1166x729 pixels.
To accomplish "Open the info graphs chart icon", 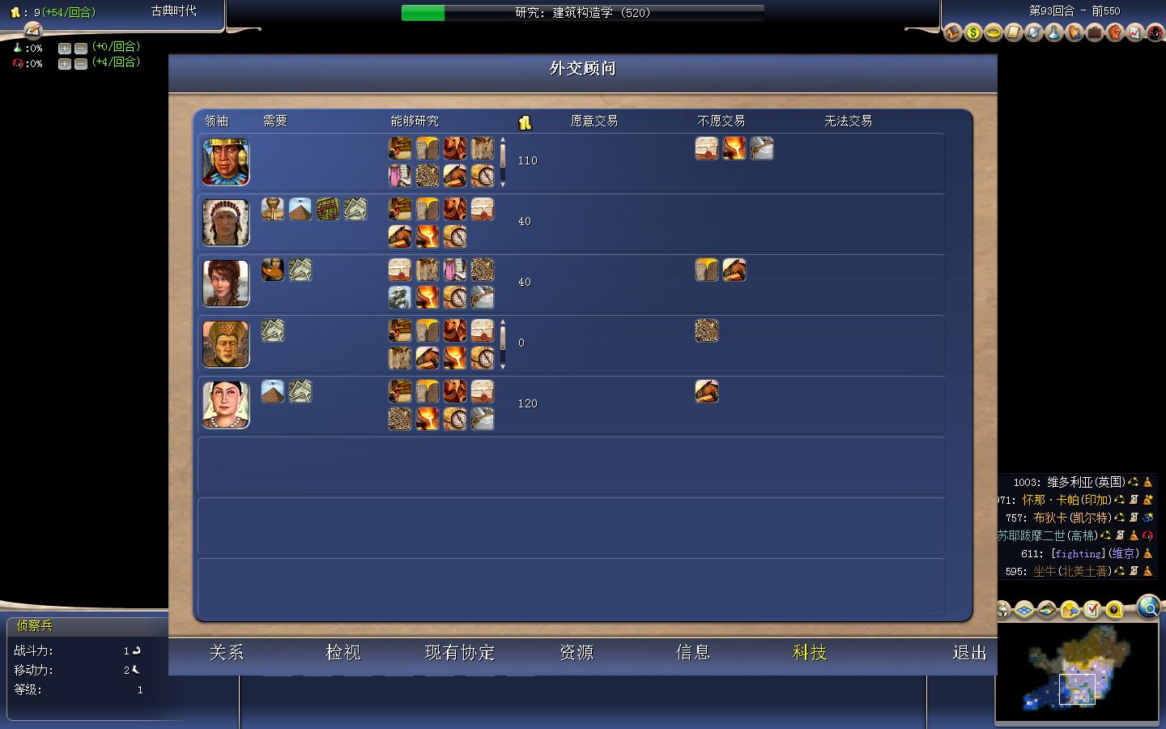I will 1134,33.
